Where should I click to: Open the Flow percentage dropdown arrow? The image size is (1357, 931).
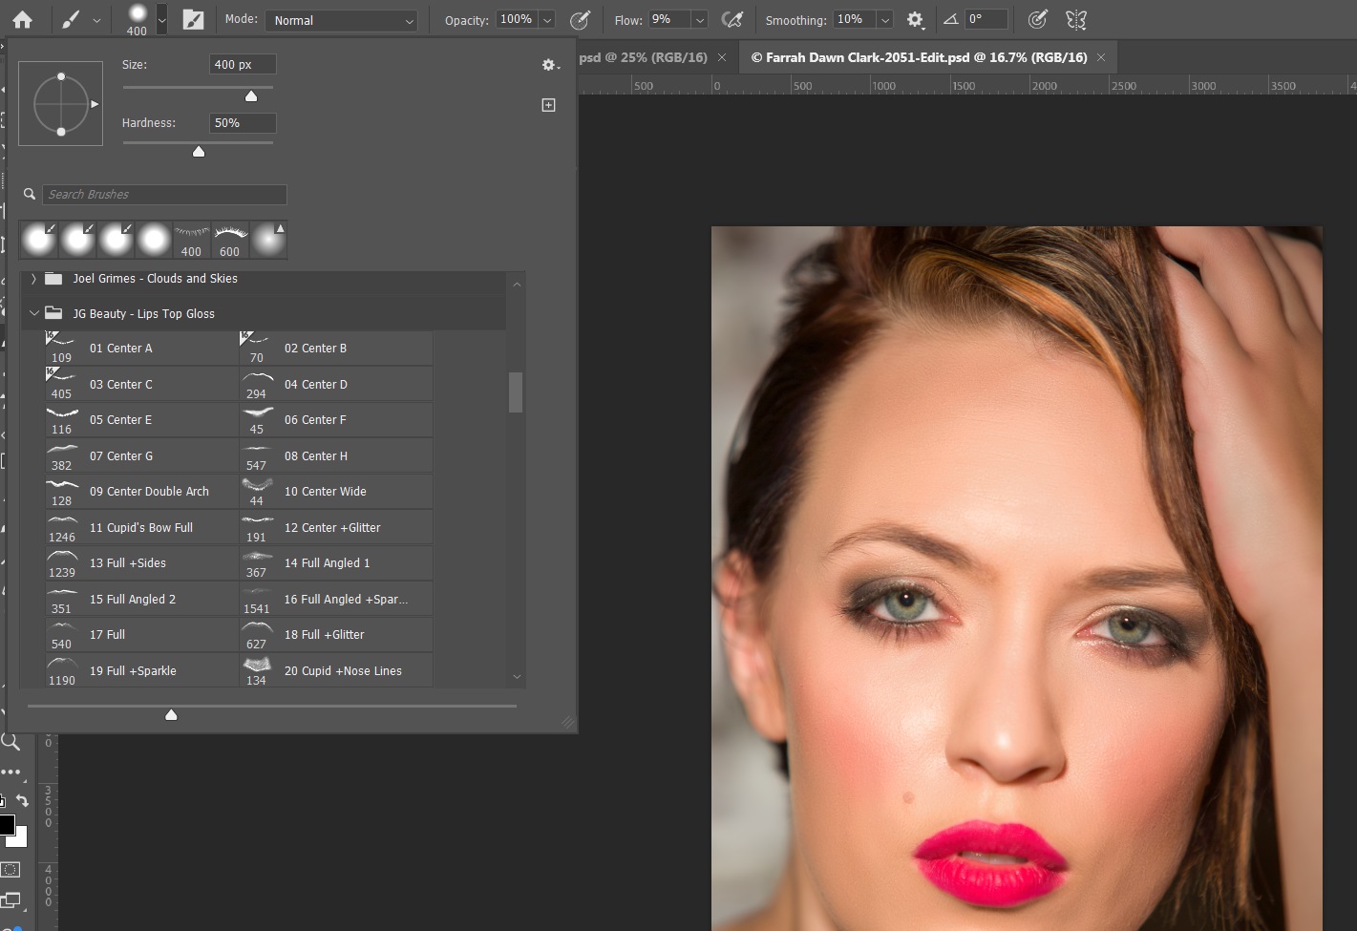coord(700,20)
